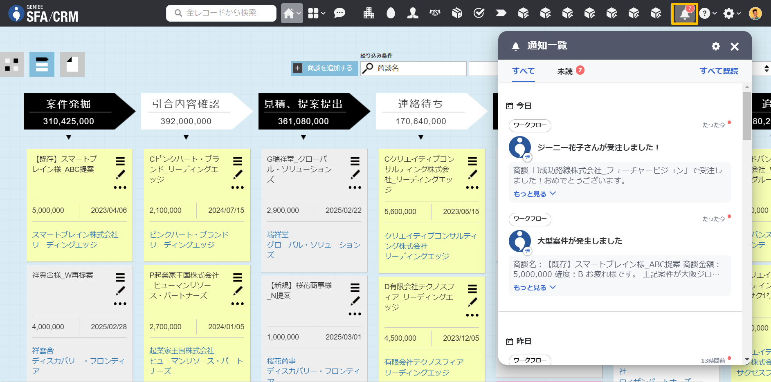Expand もっと見る on the 大型案件 notification
Screen dimensions: 771x382
tap(535, 288)
